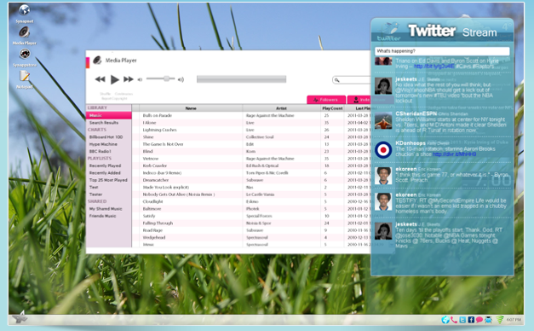Toggle the Shuffle option under playback controls
The image size is (534, 331).
pyautogui.click(x=105, y=94)
